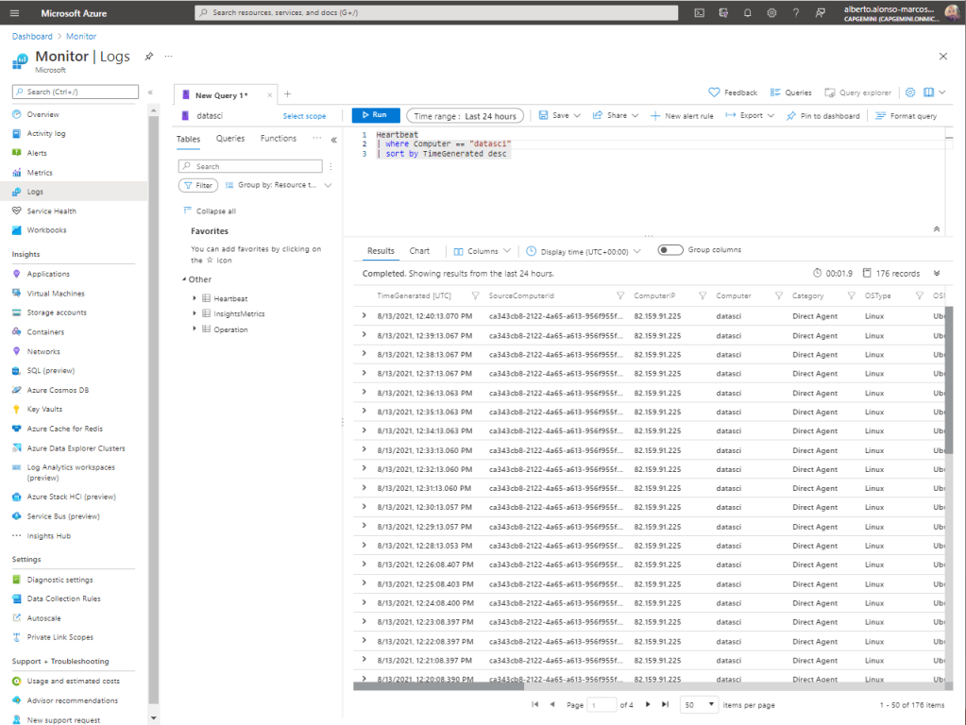Pin the Monitor Logs blade
966x725 pixels.
tap(148, 57)
